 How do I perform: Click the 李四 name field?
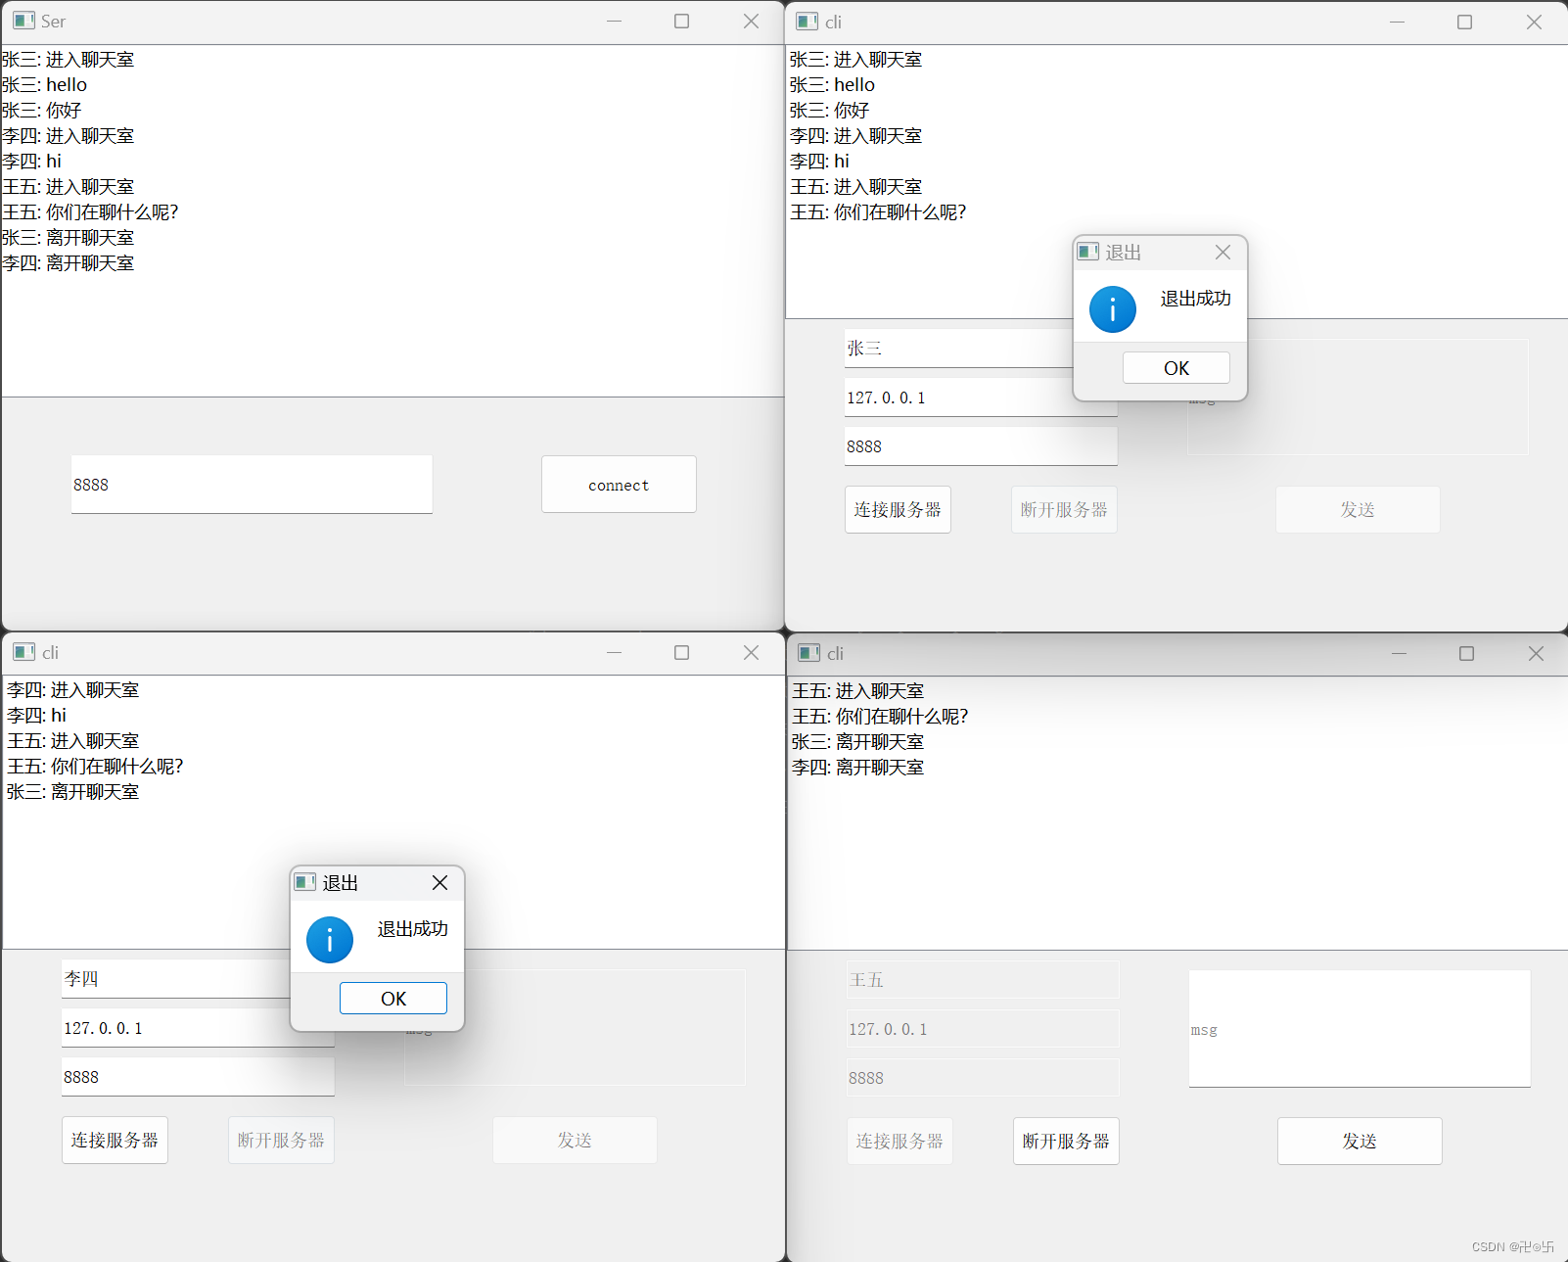click(x=176, y=979)
